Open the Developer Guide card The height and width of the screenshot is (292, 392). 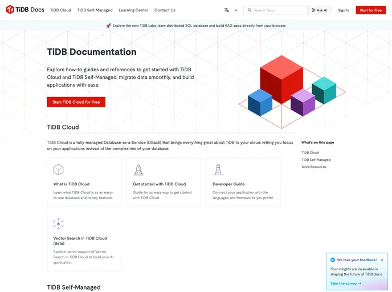pos(243,182)
